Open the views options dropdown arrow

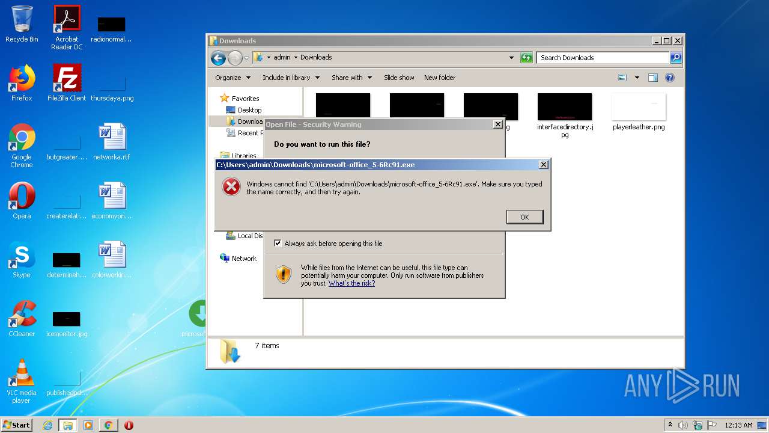click(x=637, y=78)
